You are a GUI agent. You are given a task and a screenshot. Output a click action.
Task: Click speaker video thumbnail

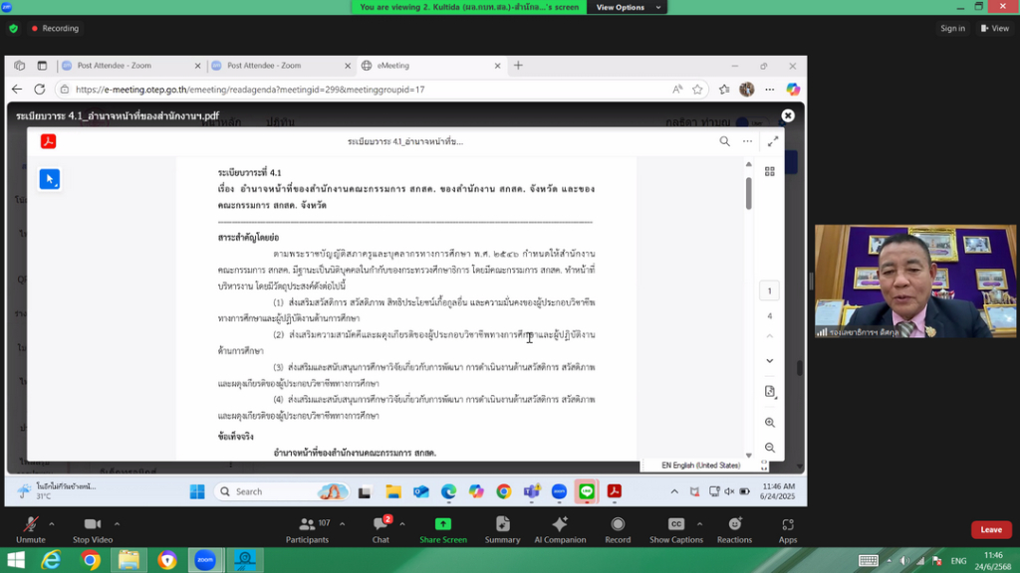914,282
